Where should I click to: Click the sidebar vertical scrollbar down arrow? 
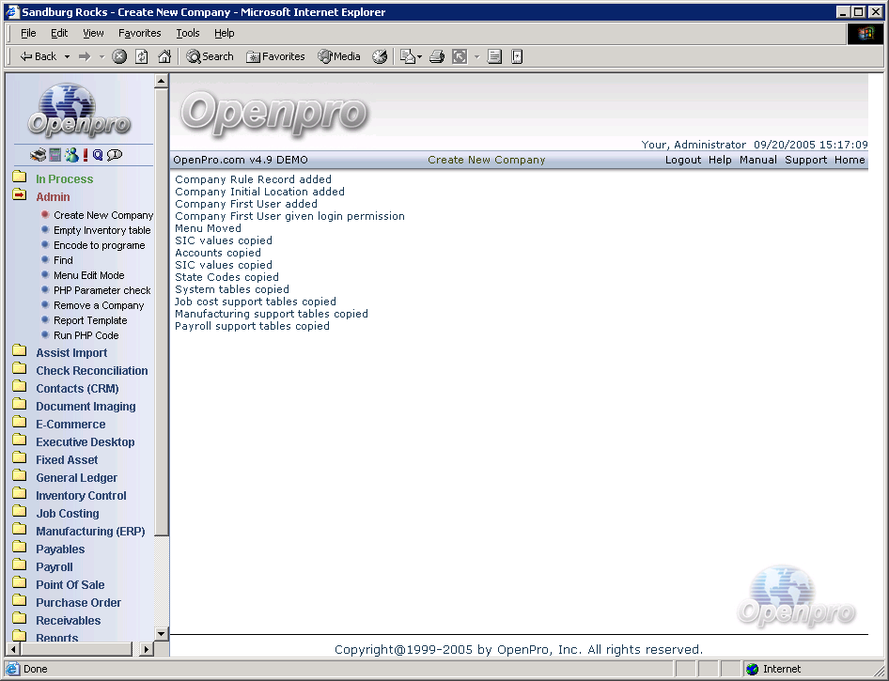[x=161, y=634]
